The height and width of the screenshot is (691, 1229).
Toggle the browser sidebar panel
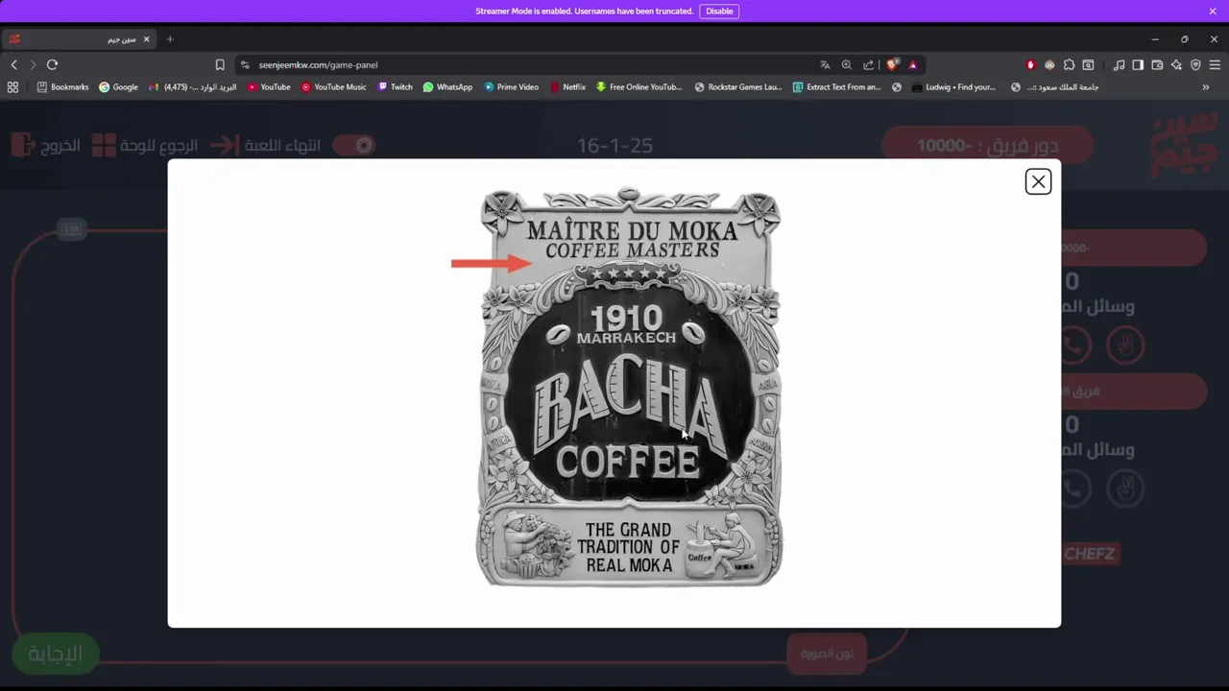pyautogui.click(x=1138, y=64)
